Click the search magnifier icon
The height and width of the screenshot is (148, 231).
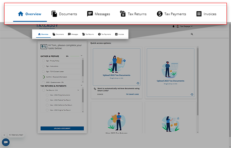[192, 34]
